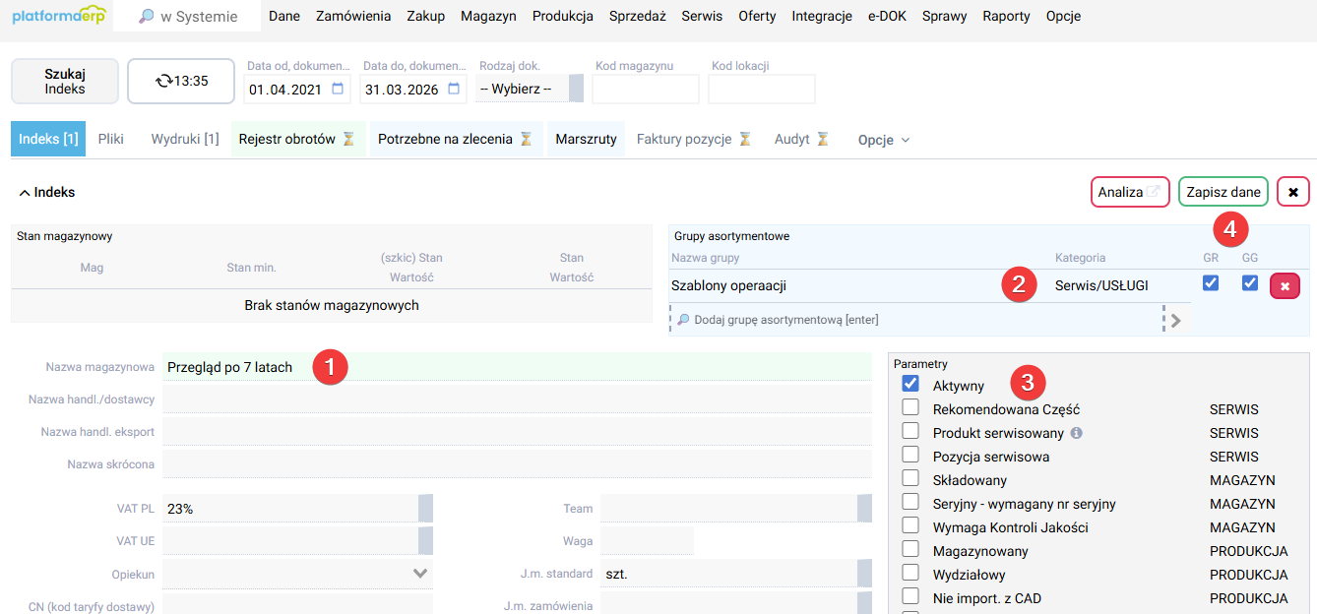Uncheck the GR checkbox for Szablony operaacji
Image resolution: width=1317 pixels, height=614 pixels.
tap(1212, 283)
